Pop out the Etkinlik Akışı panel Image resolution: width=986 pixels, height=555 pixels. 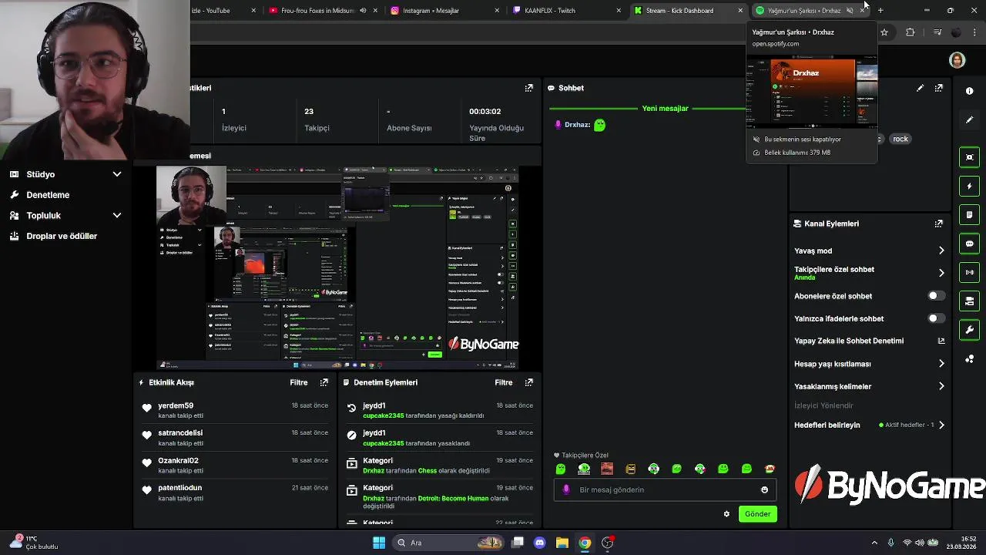click(x=324, y=382)
